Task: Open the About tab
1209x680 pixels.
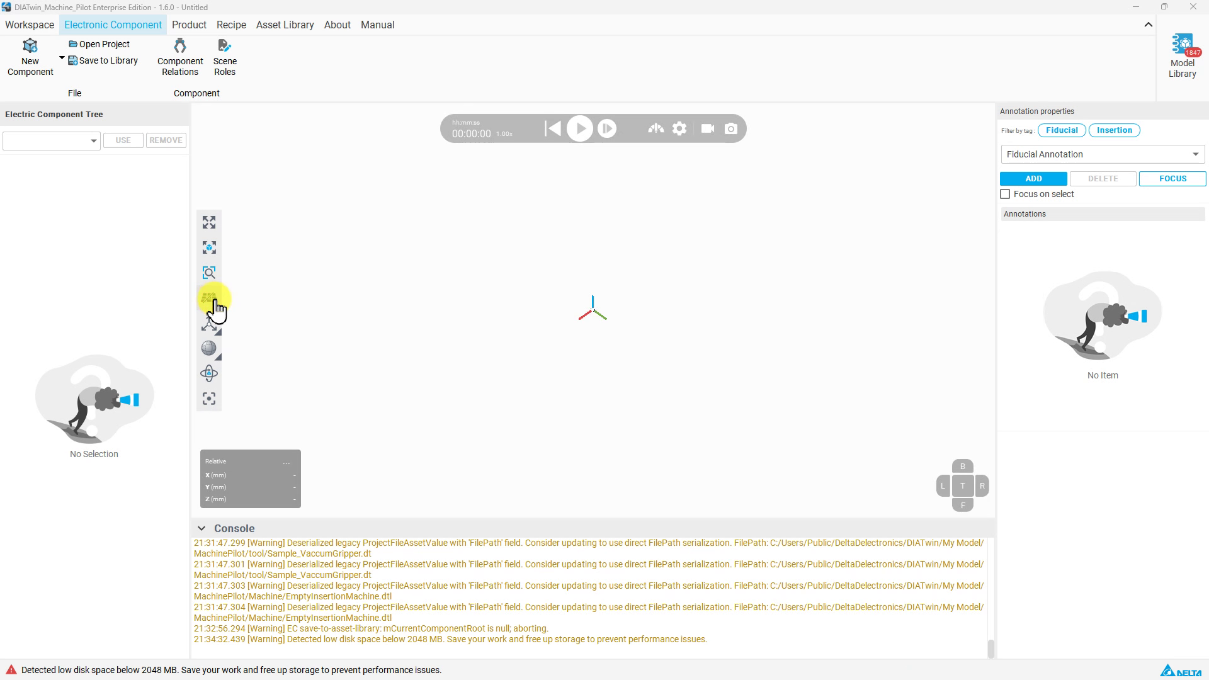Action: [337, 25]
